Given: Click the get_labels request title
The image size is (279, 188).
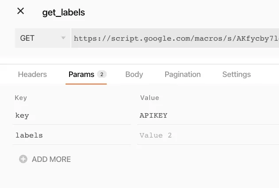Looking at the screenshot, I should coord(63,12).
